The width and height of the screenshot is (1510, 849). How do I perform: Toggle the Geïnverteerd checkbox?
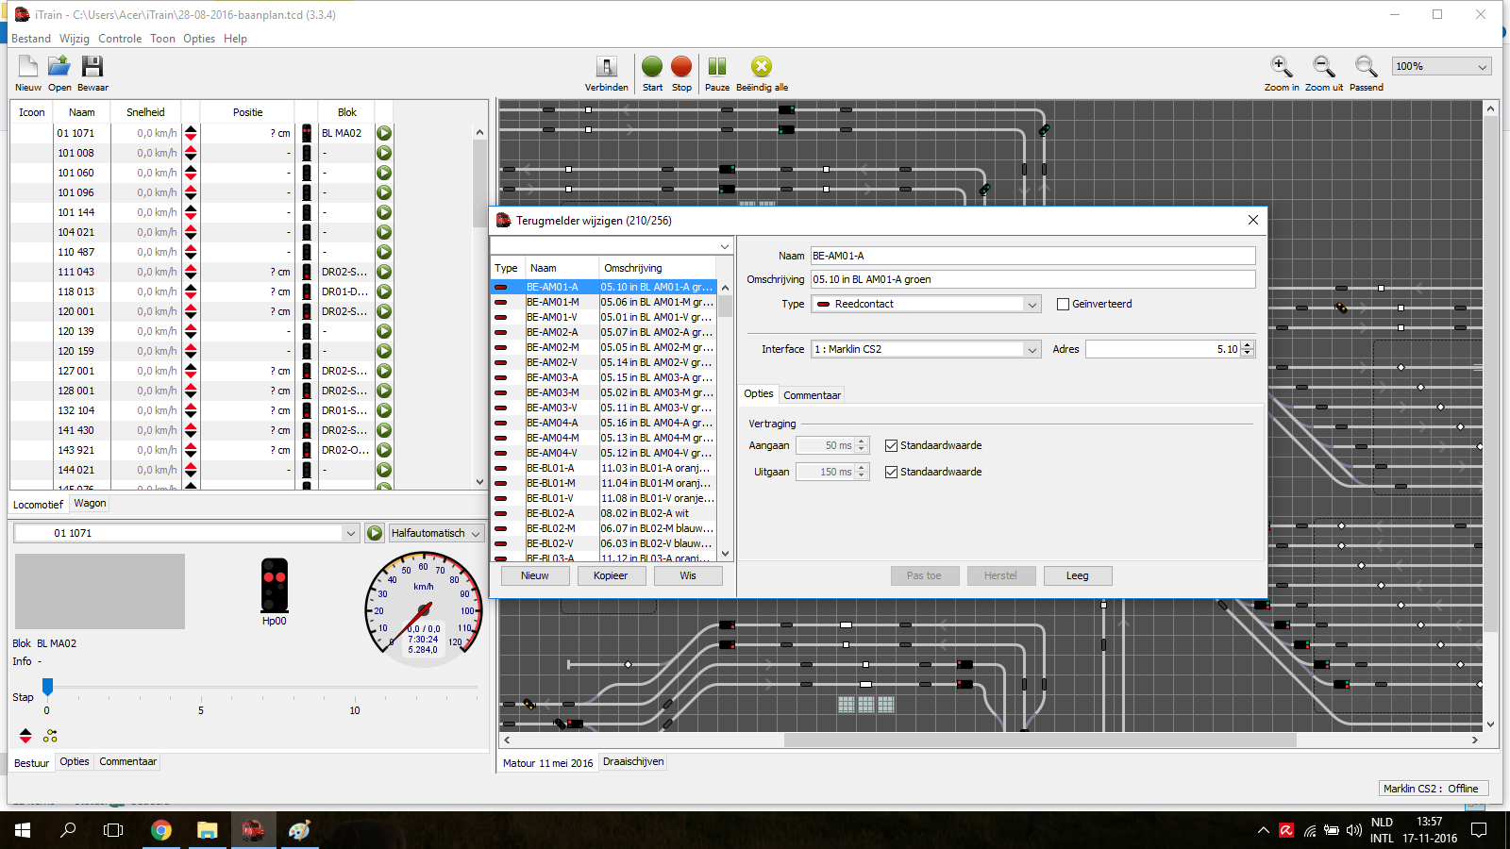point(1063,304)
